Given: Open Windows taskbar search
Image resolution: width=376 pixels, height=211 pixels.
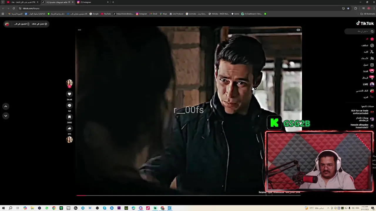Looking at the screenshot, I should click(x=11, y=208).
